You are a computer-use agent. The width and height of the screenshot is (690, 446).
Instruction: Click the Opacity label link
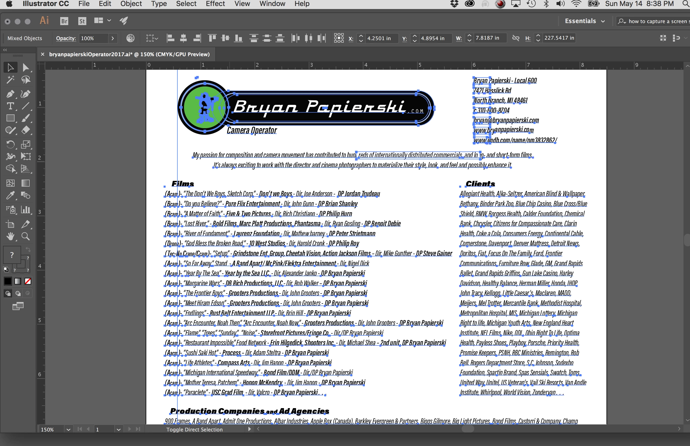coord(66,38)
